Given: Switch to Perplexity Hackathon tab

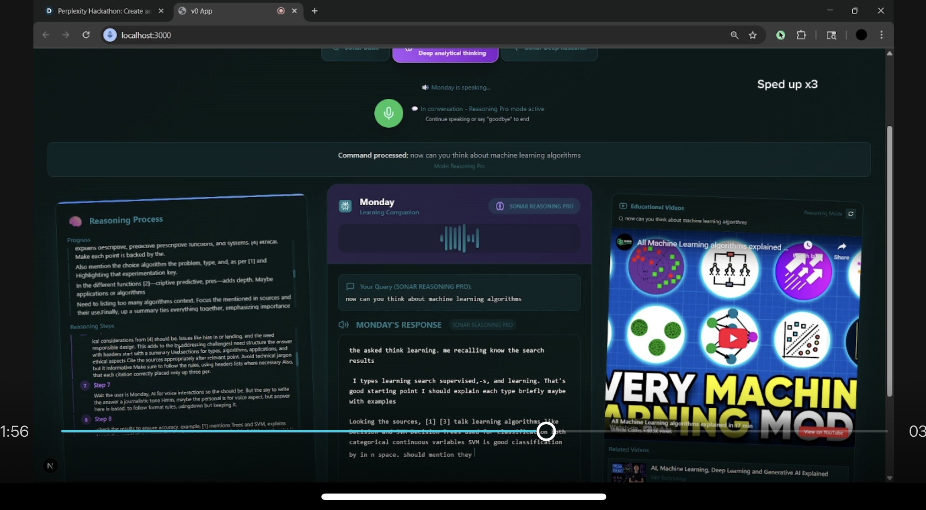Looking at the screenshot, I should pyautogui.click(x=103, y=11).
